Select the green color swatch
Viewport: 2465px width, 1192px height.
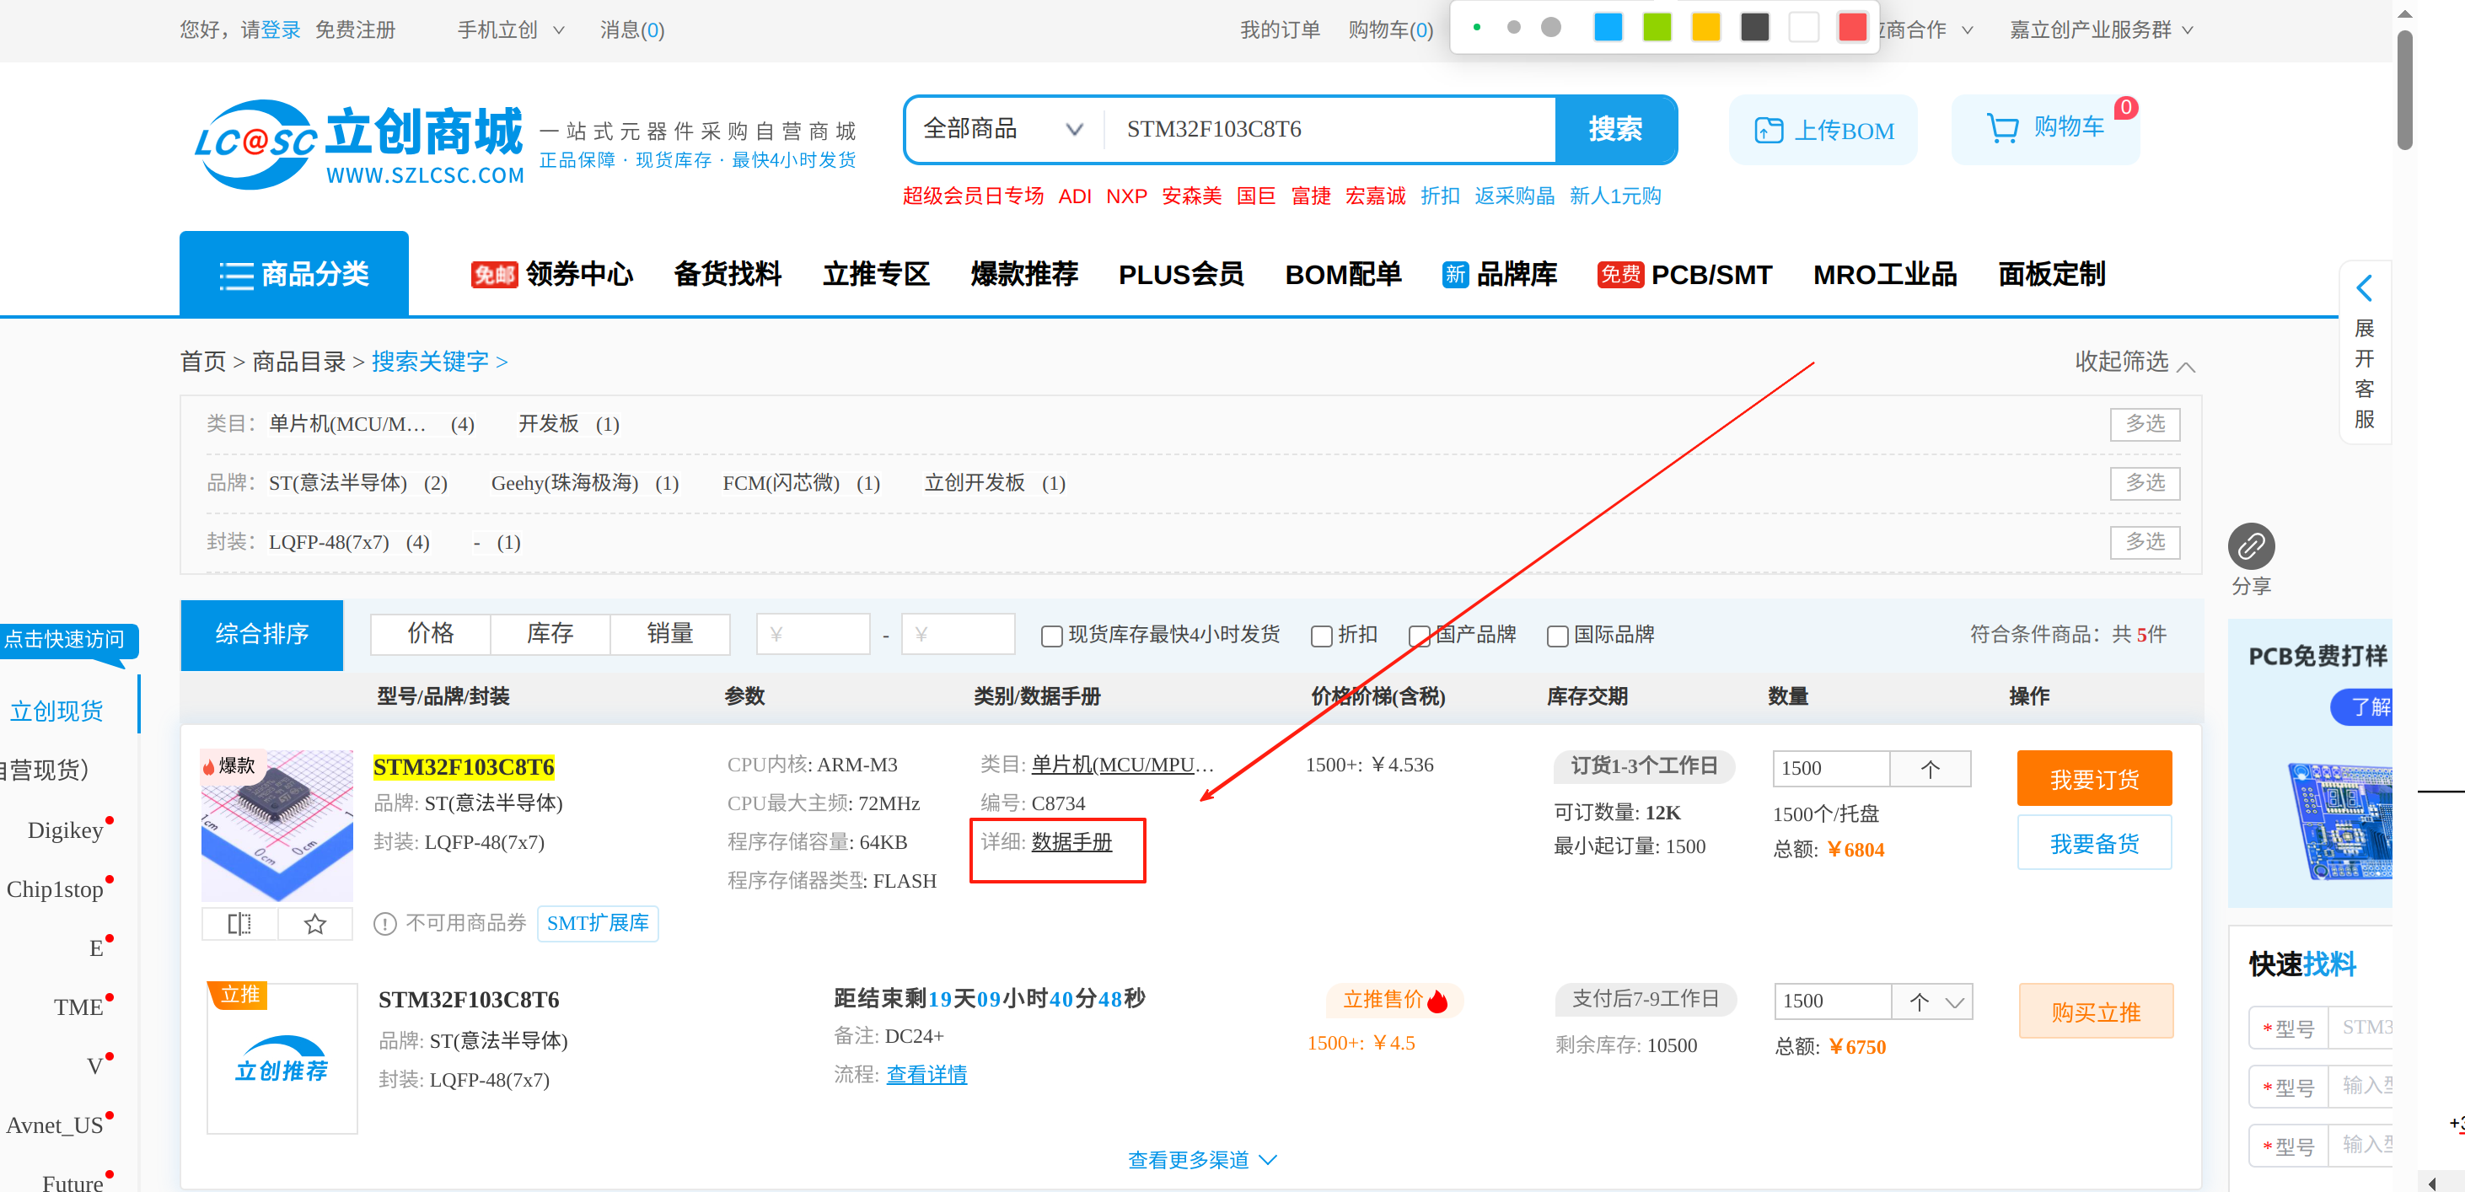coord(1657,27)
